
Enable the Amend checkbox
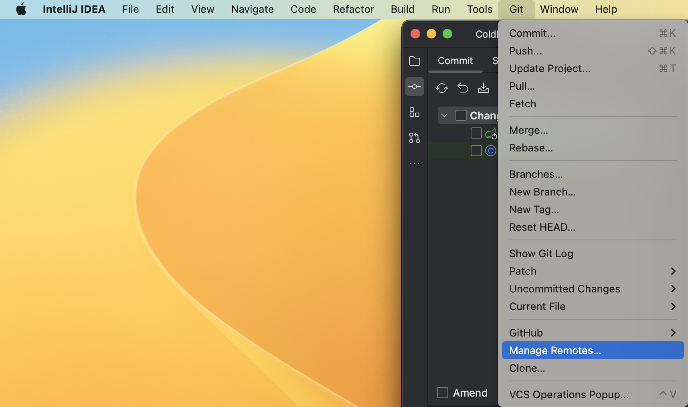tap(443, 393)
